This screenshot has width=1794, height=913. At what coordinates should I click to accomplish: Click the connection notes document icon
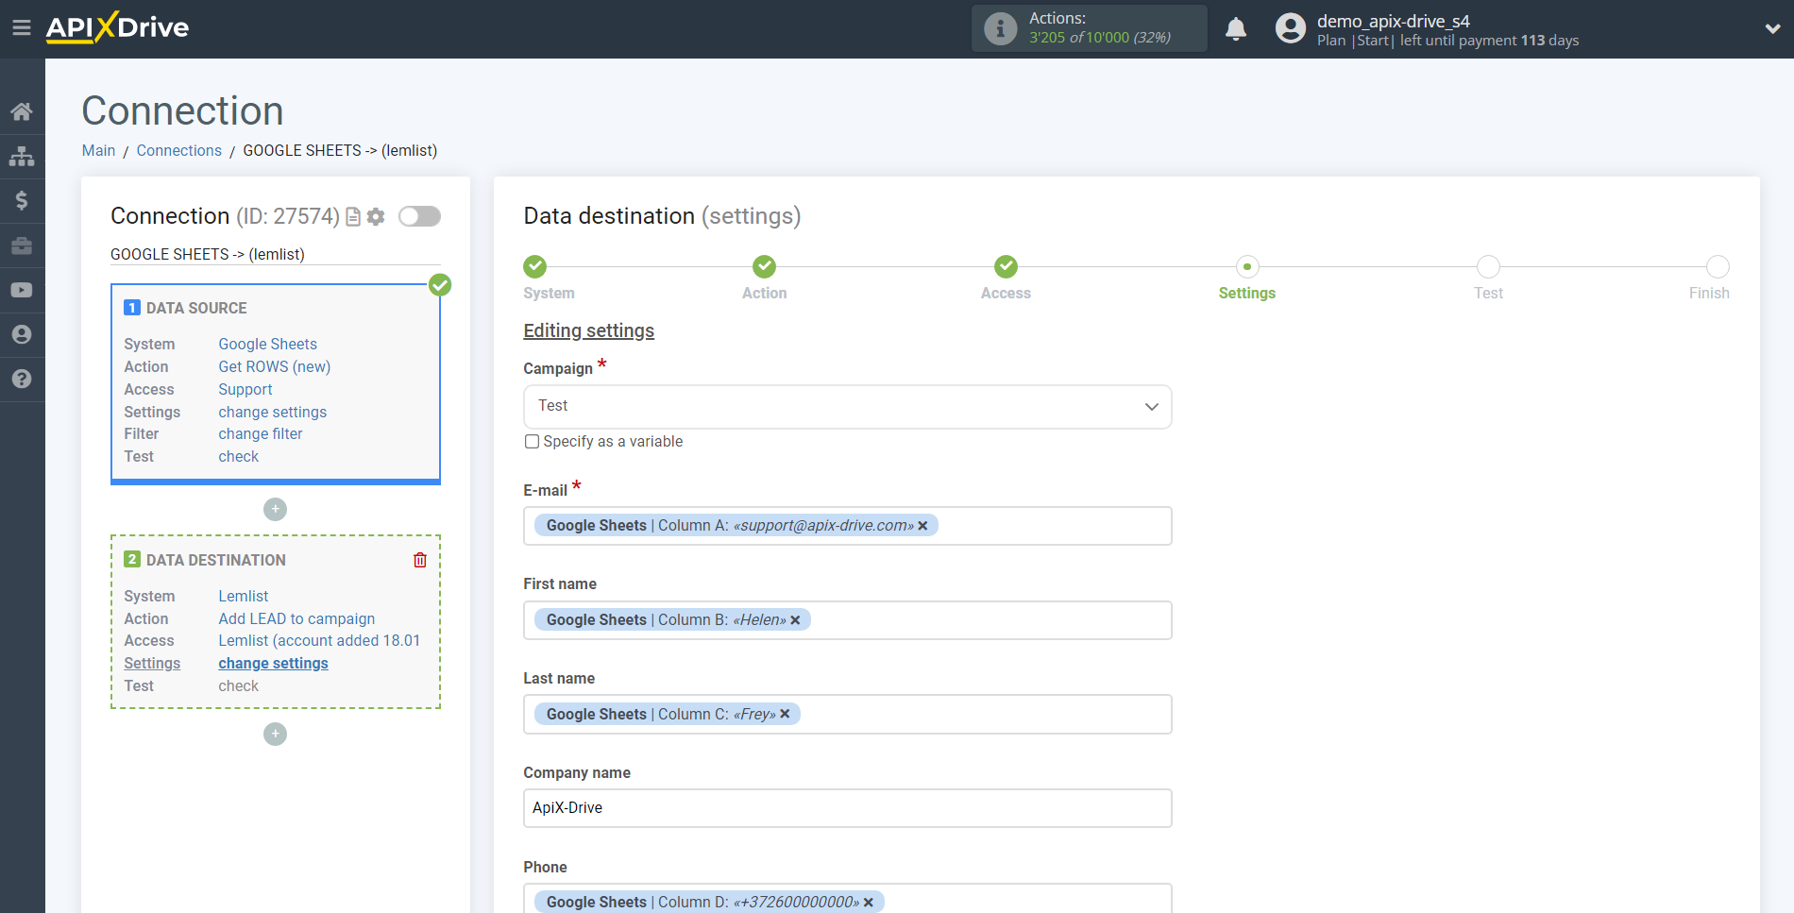click(353, 217)
